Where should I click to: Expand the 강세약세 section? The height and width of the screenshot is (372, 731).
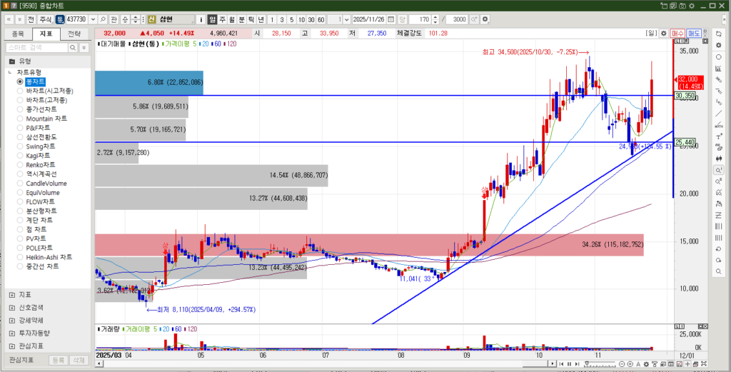(11, 320)
